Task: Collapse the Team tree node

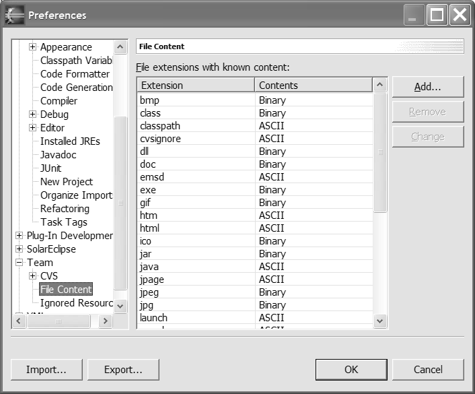Action: [x=19, y=263]
